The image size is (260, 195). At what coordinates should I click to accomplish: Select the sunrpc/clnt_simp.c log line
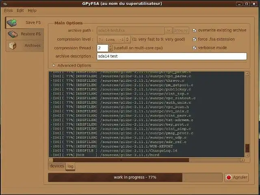(121, 129)
